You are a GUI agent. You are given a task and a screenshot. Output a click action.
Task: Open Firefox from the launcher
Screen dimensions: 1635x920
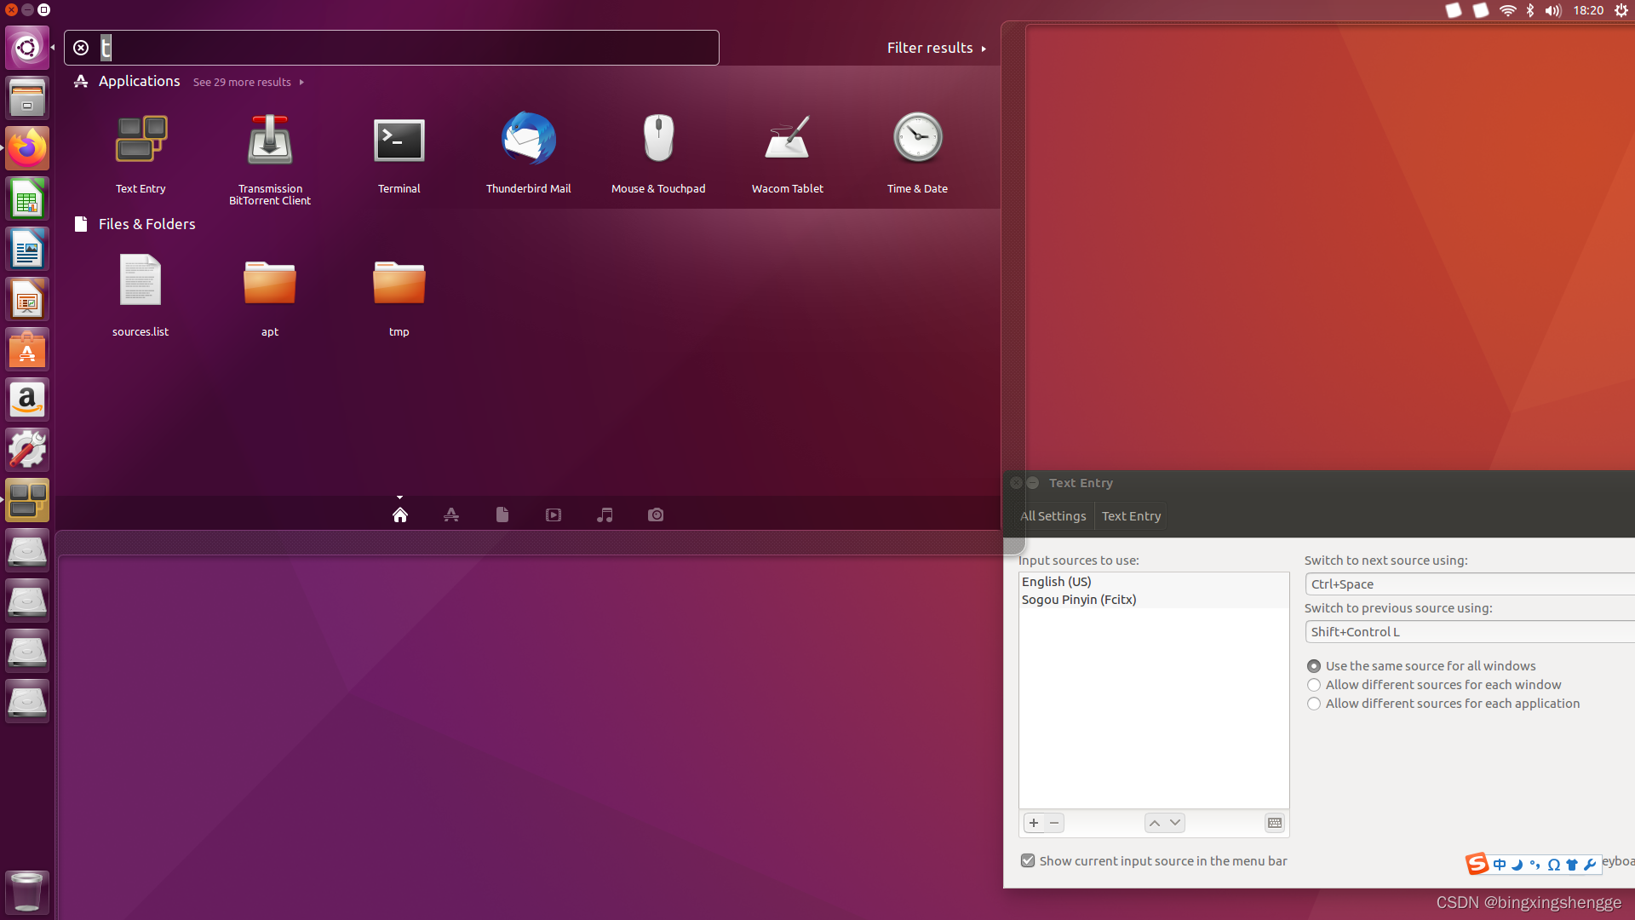tap(26, 147)
